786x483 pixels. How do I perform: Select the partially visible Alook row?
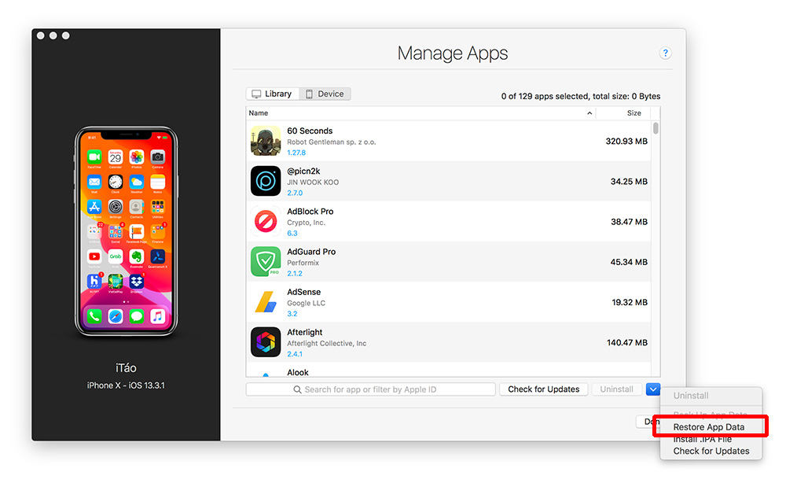pyautogui.click(x=449, y=371)
